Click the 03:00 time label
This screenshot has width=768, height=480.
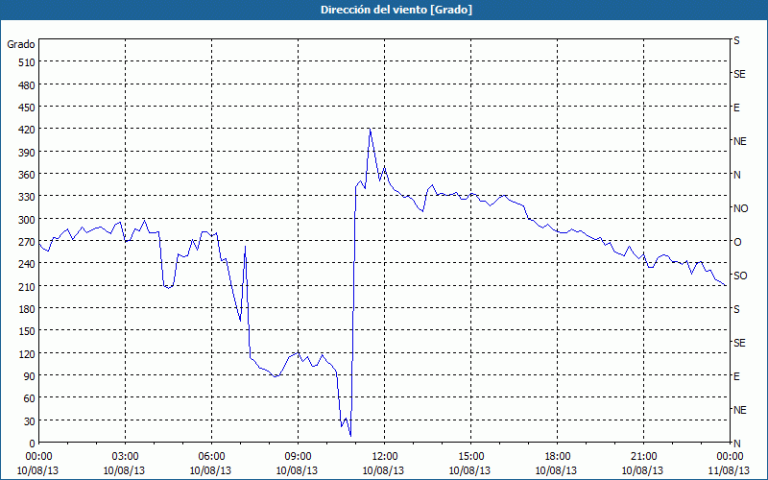coord(126,457)
